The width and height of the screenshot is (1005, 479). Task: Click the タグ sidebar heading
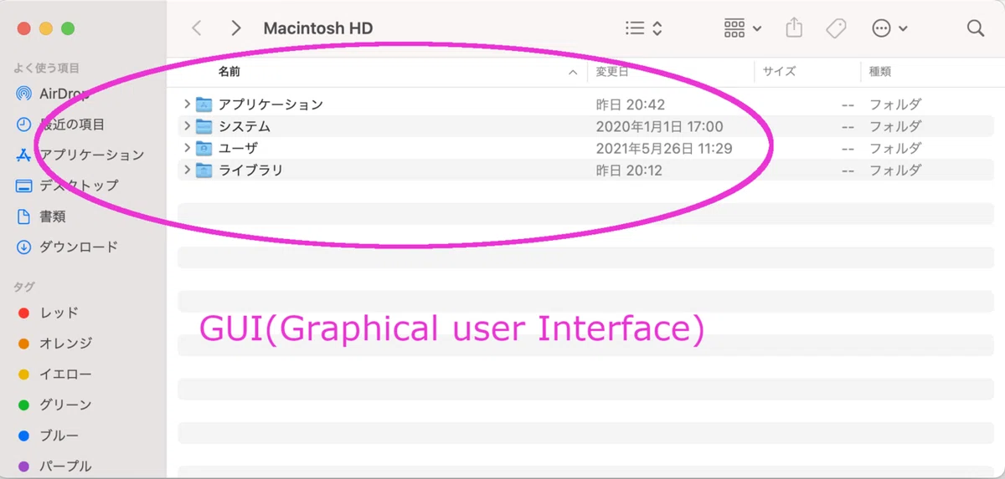click(23, 287)
